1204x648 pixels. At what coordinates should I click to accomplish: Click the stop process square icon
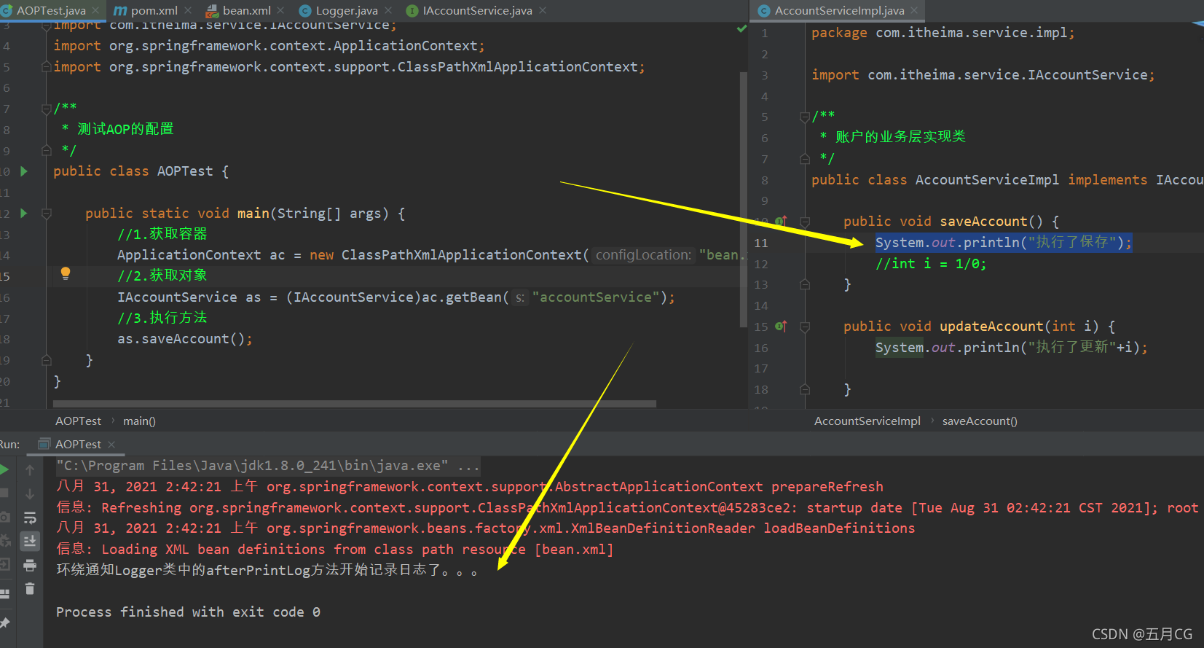[x=4, y=493]
